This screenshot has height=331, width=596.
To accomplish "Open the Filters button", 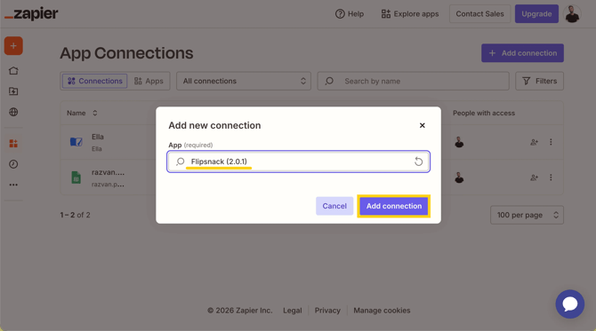I will pos(539,81).
